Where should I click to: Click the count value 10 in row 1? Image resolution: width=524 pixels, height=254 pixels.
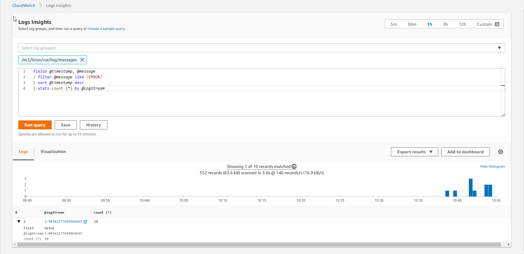coord(96,221)
